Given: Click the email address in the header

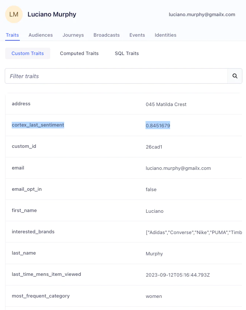Looking at the screenshot, I should click(202, 14).
